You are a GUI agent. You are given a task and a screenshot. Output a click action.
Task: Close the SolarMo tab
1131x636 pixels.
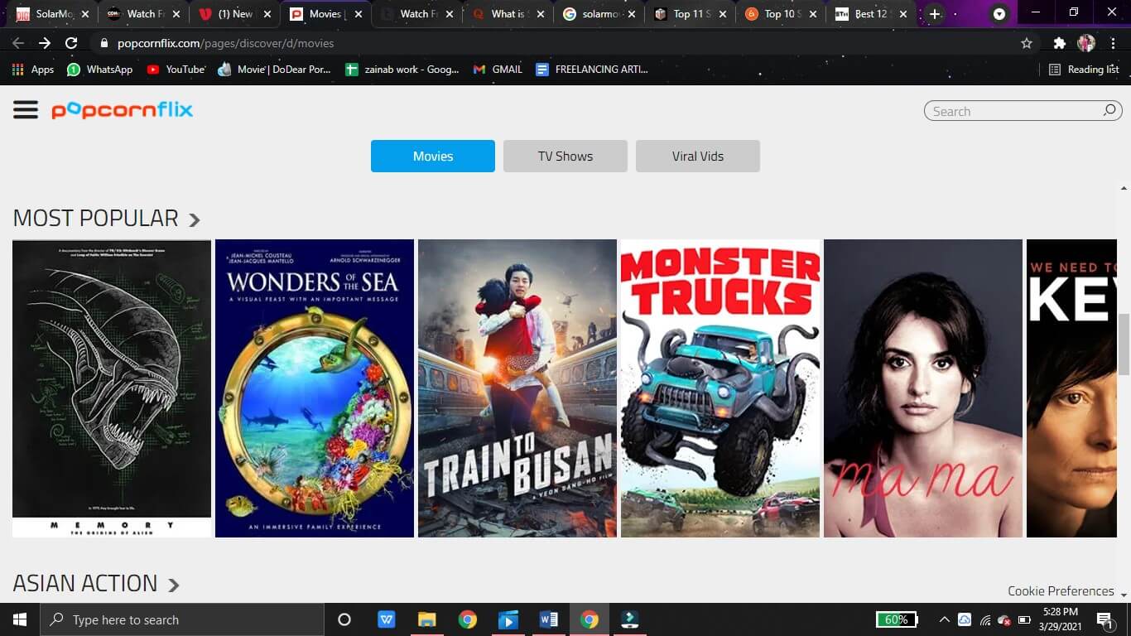(85, 14)
